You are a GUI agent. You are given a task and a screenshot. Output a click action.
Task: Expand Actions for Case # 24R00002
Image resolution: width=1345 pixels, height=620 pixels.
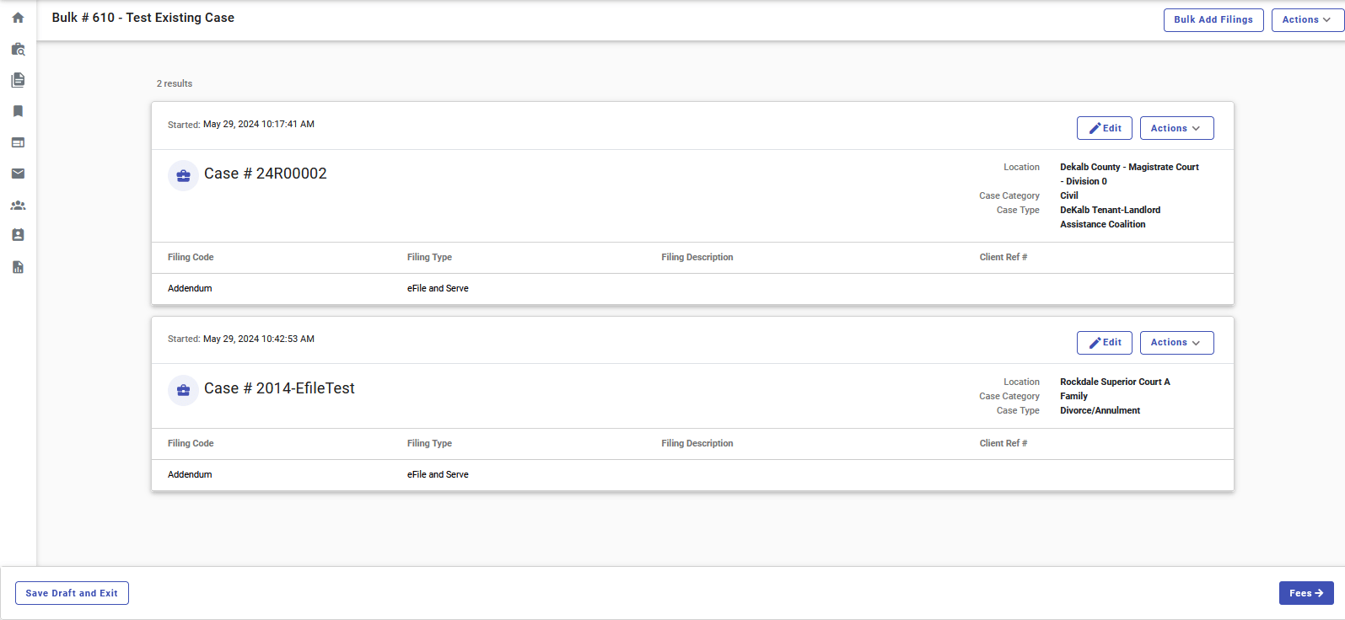click(1176, 128)
